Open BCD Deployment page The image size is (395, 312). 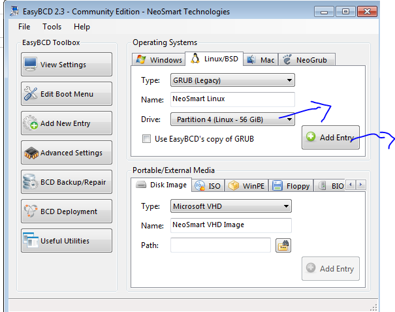coord(67,211)
